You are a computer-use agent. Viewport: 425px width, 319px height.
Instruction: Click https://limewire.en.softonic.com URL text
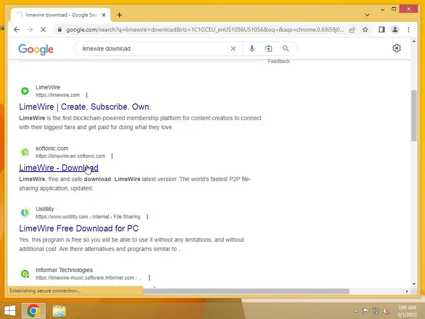71,156
